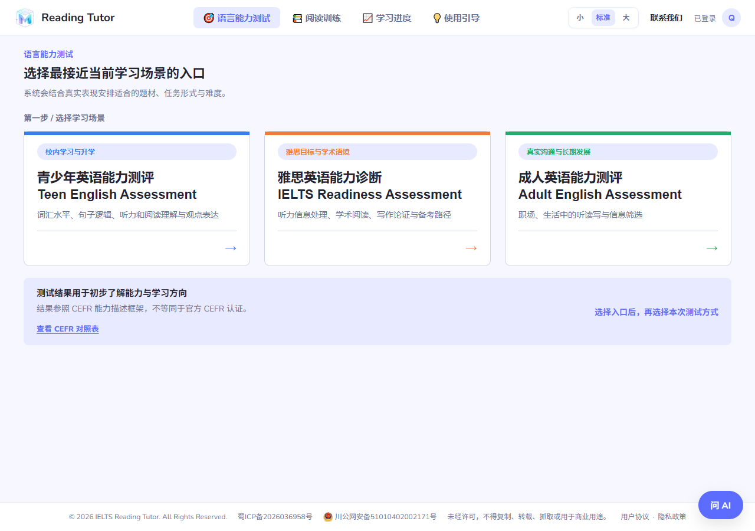The height and width of the screenshot is (531, 755).
Task: Open the Q user avatar
Action: (x=731, y=18)
